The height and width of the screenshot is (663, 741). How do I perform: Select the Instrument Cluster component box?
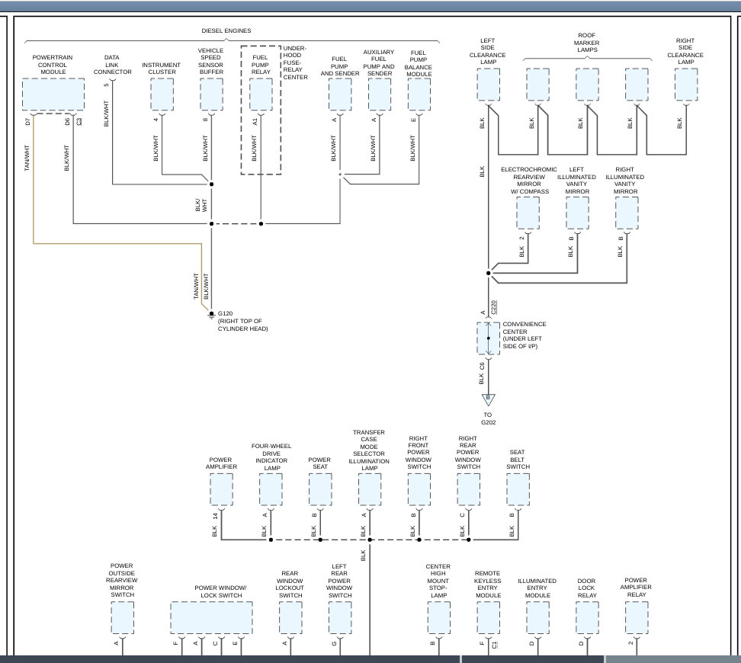pyautogui.click(x=162, y=94)
